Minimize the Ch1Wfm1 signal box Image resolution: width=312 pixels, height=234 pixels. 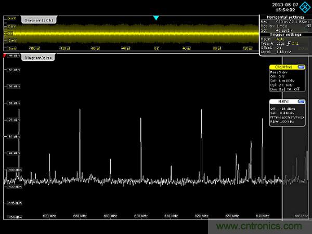pyautogui.click(x=302, y=68)
